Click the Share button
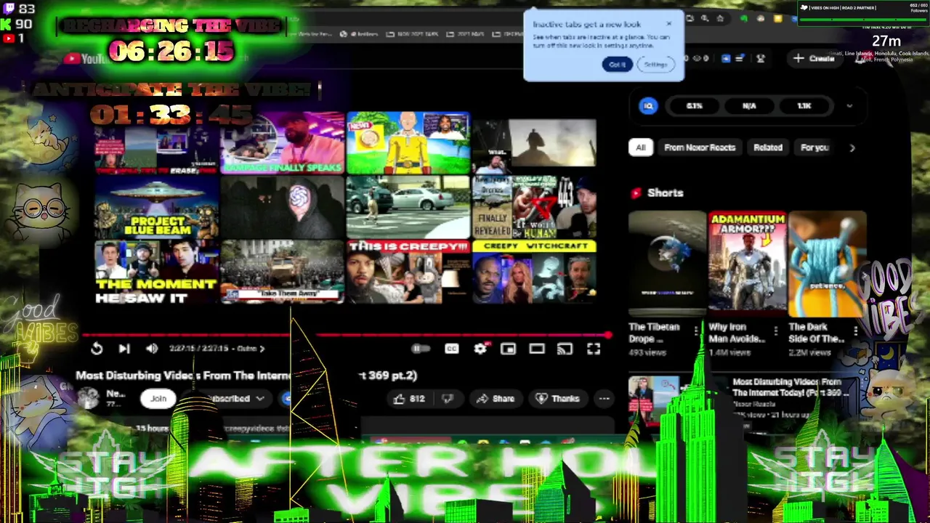The image size is (930, 523). (x=496, y=398)
